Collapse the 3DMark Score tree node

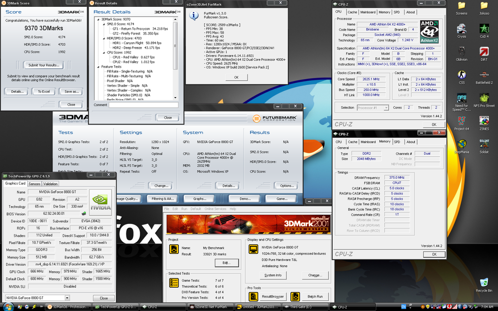98,19
